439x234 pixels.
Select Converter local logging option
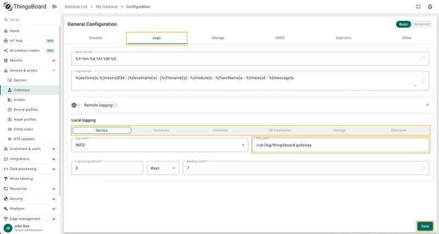click(221, 130)
